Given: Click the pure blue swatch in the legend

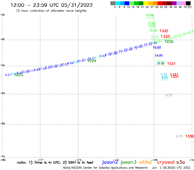Looking at the screenshot, I should coord(127,3).
